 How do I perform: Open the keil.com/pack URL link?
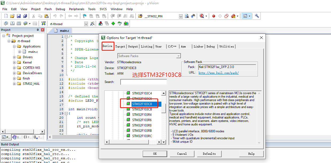pos(218,73)
